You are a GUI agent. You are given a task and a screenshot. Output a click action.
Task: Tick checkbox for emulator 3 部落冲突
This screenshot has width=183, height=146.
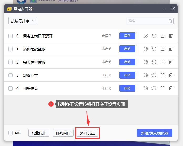11,75
